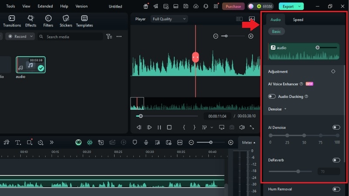Expand more timeline tools double chevron
This screenshot has width=349, height=196.
tap(51, 142)
